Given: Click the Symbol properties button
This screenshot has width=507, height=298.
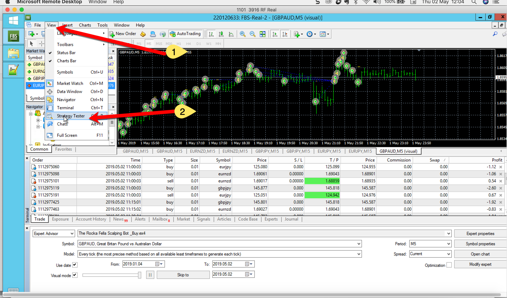Looking at the screenshot, I should click(x=480, y=244).
